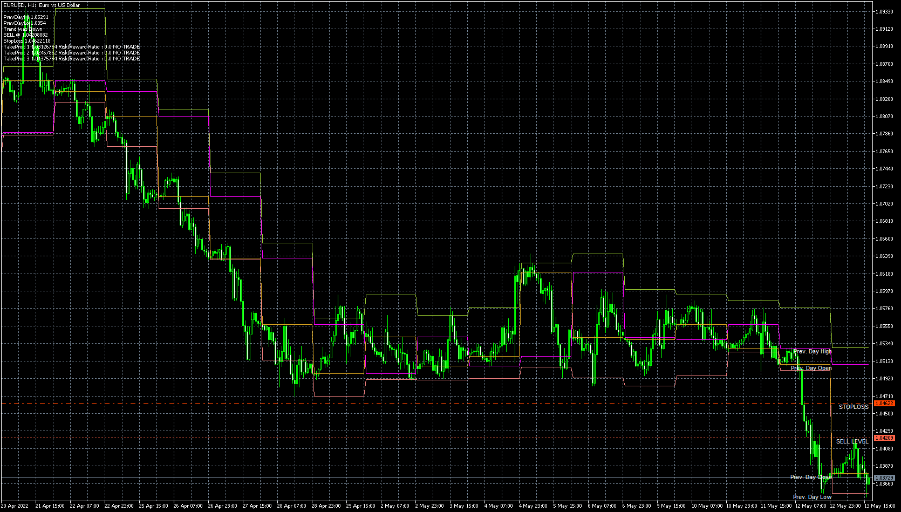Click the '2 May 07:00' time axis label

pos(395,506)
